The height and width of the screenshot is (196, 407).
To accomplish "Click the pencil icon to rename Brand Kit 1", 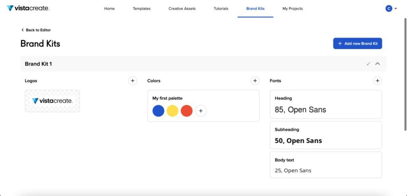I will tap(368, 64).
